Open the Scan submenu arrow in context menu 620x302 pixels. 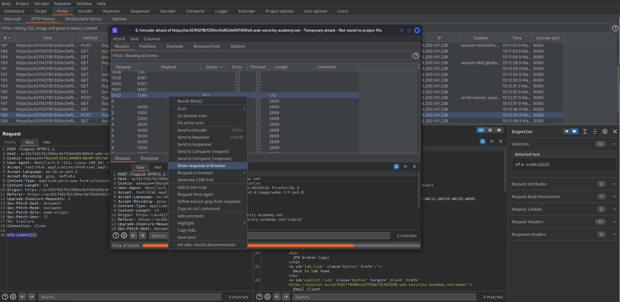click(244, 109)
